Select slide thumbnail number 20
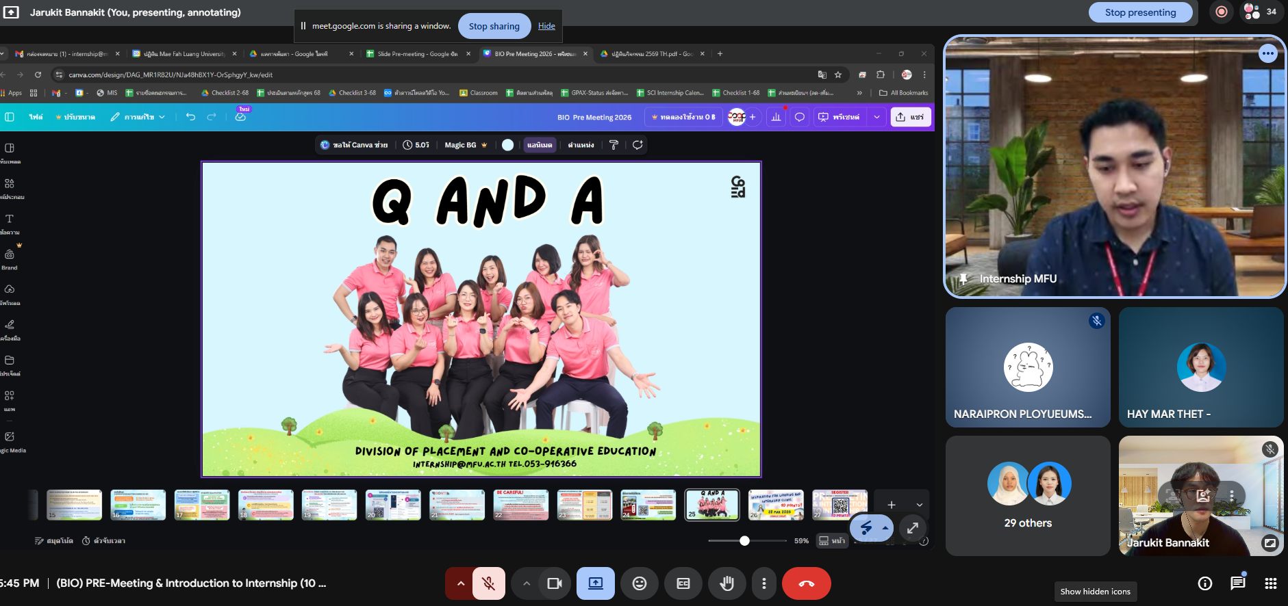This screenshot has width=1288, height=606. pyautogui.click(x=393, y=505)
